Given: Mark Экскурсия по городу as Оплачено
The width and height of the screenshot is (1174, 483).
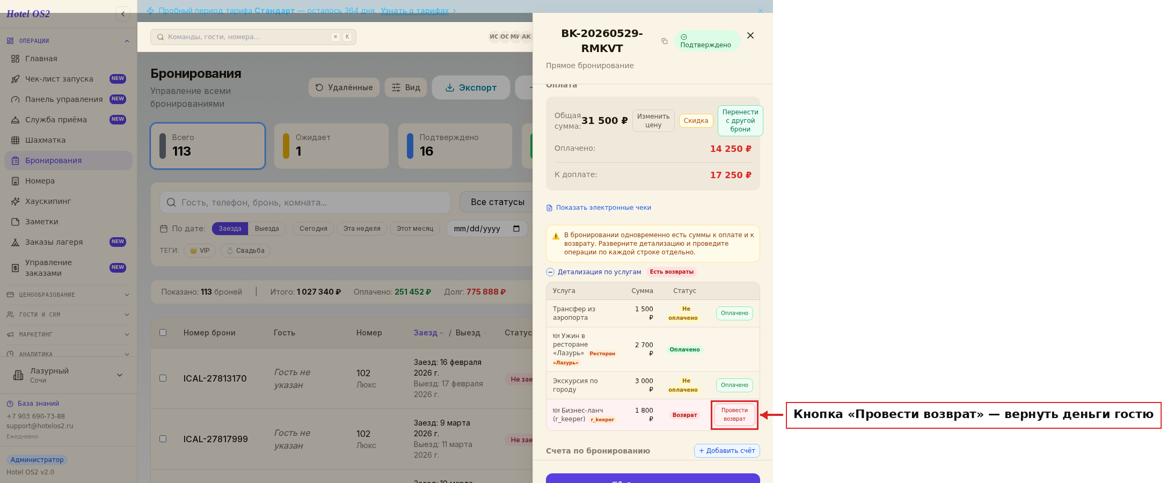Looking at the screenshot, I should [x=734, y=385].
